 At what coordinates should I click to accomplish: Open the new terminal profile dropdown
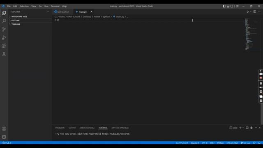(x=243, y=128)
